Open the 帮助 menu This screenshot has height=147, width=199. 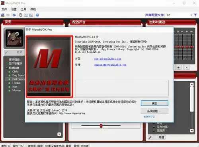tap(33, 9)
